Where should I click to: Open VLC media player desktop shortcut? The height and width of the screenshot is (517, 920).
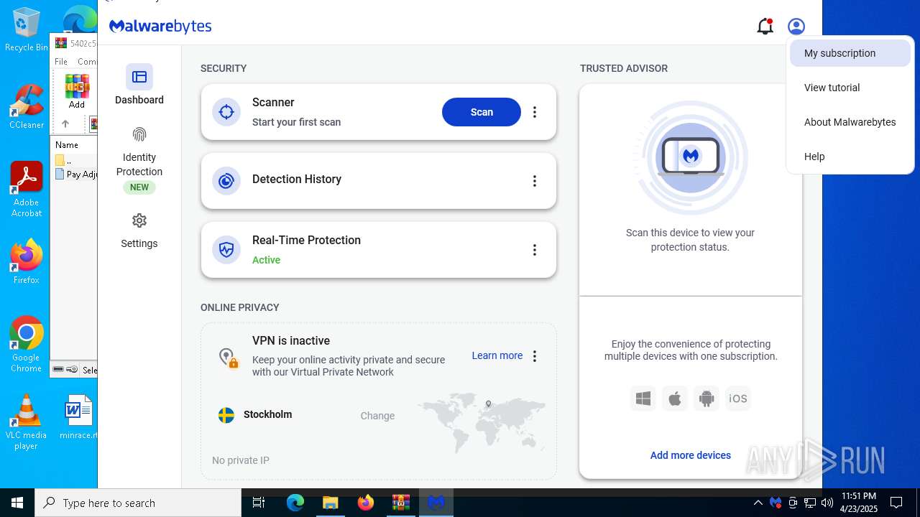coord(26,422)
